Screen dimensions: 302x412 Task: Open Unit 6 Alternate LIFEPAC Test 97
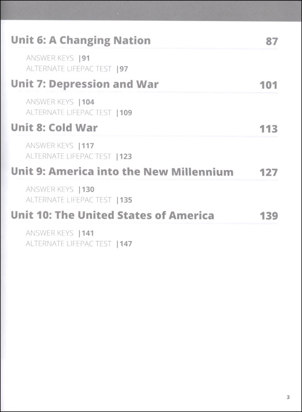tap(77, 69)
